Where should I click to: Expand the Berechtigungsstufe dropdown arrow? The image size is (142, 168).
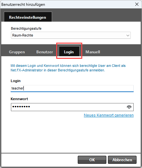[128, 36]
